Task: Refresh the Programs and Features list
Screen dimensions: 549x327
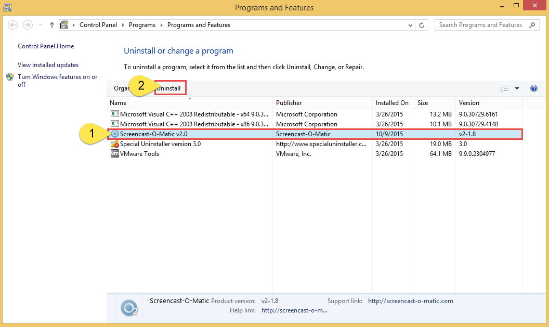Action: click(422, 25)
